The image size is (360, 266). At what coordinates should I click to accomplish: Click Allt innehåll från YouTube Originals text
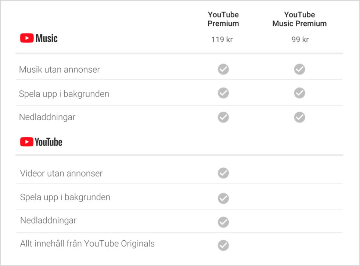point(87,243)
